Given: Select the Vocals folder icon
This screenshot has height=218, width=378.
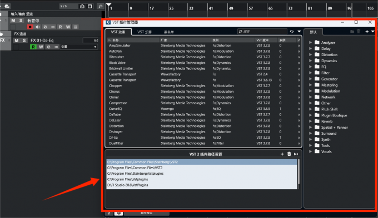Looking at the screenshot, I should point(317,151).
